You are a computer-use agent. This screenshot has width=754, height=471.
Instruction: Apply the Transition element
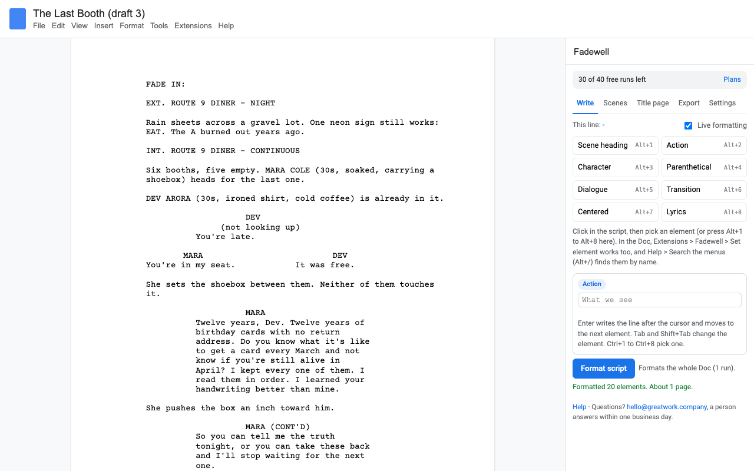(704, 190)
